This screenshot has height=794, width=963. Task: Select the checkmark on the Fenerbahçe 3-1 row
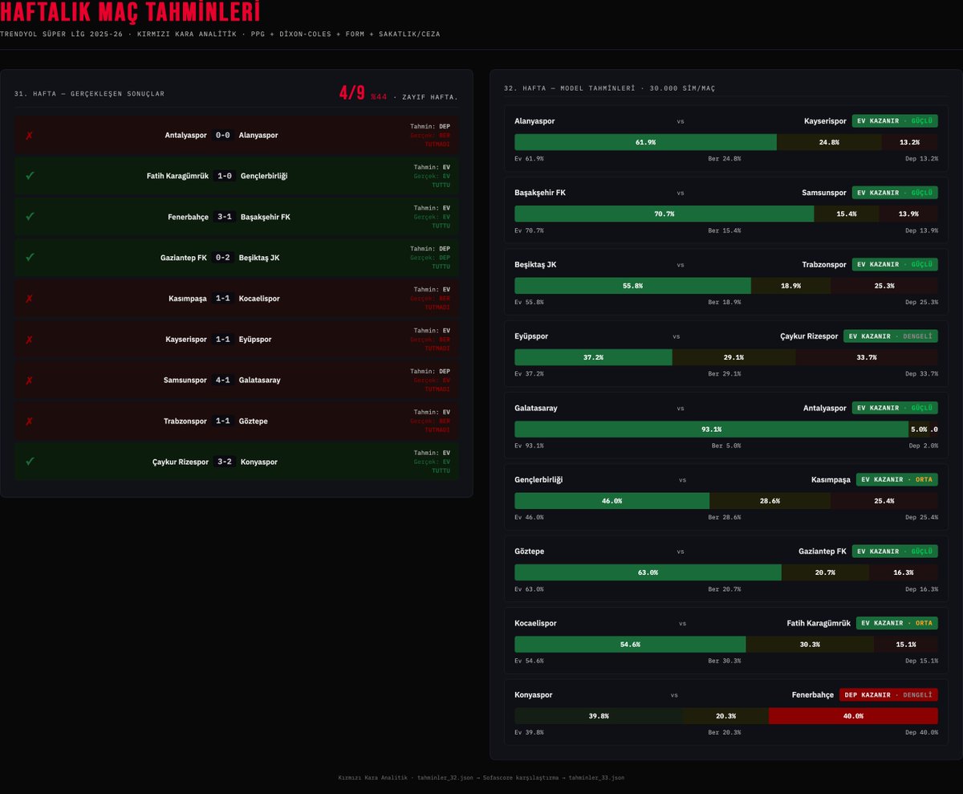[30, 217]
